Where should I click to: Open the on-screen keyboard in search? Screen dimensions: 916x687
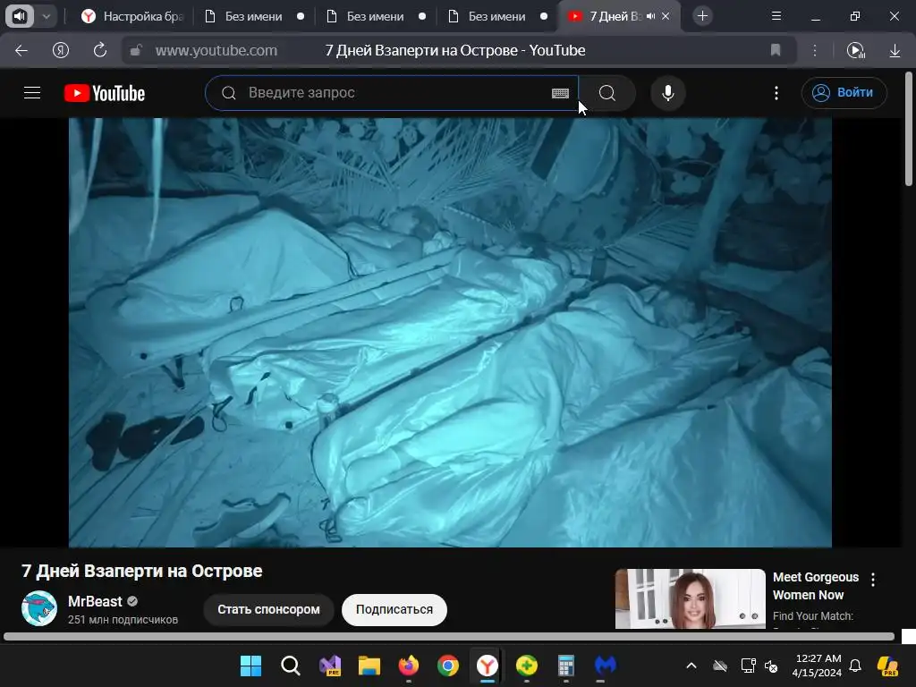(560, 93)
